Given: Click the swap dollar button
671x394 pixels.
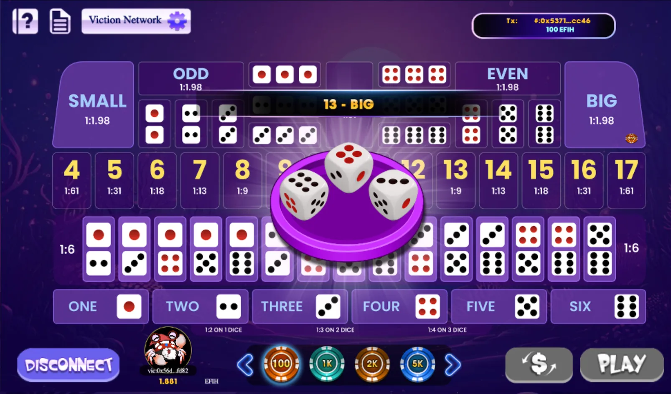Looking at the screenshot, I should [x=539, y=364].
